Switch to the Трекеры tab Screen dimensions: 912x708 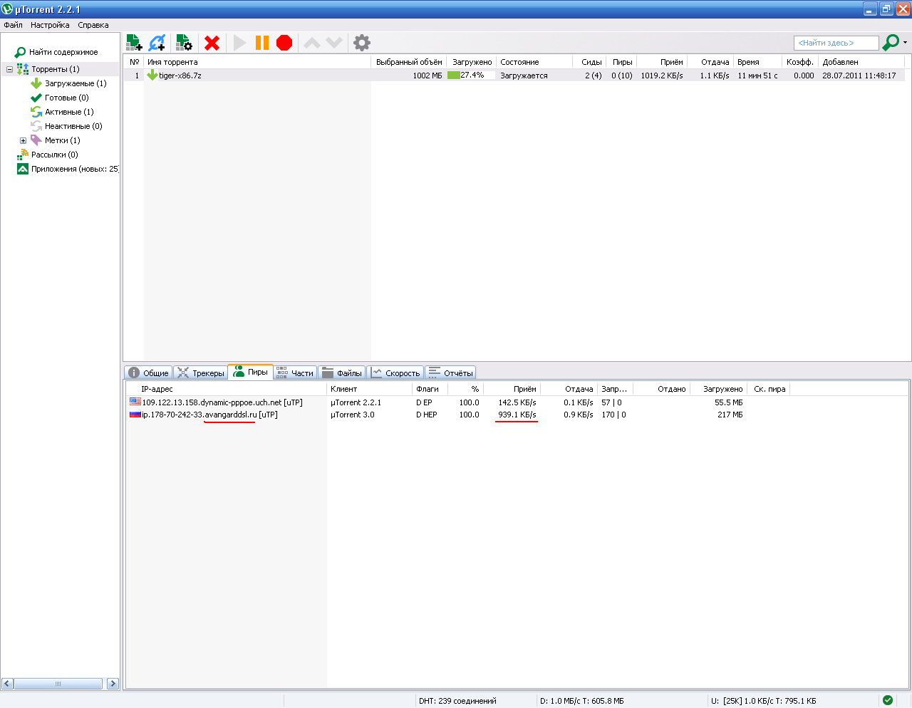200,373
